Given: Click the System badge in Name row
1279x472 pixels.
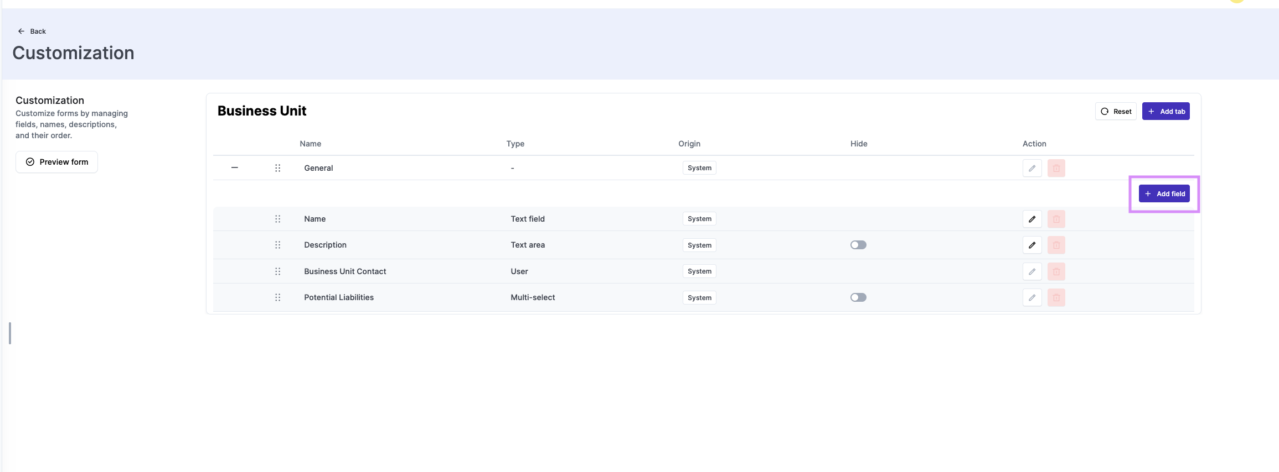Looking at the screenshot, I should click(699, 219).
